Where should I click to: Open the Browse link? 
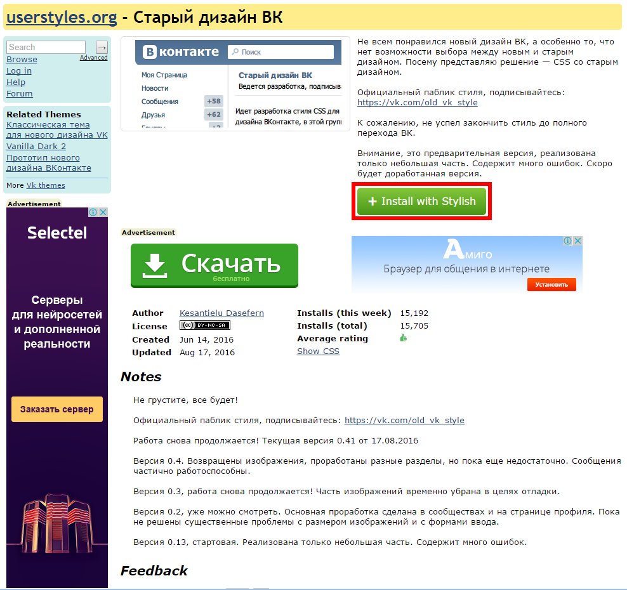coord(22,59)
